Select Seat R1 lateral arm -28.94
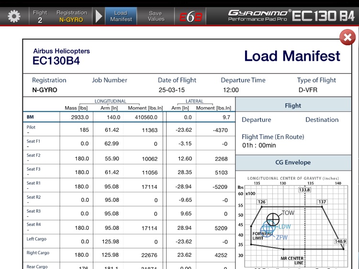Screen dimensions: 359x269 tap(183, 186)
